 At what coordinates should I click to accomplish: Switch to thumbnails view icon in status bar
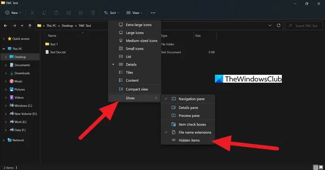coord(321,167)
